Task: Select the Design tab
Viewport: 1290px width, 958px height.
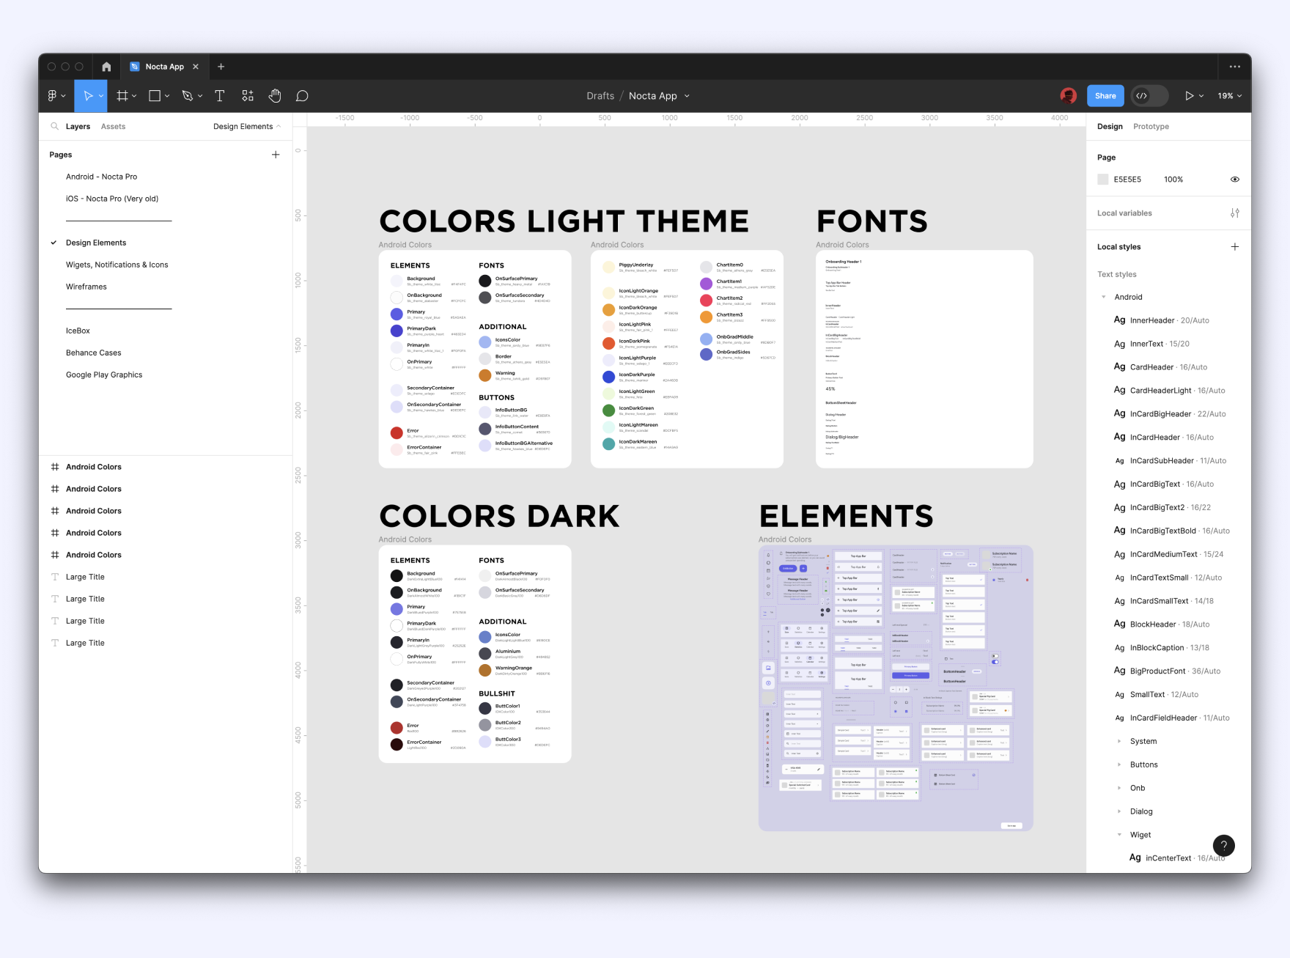Action: [x=1110, y=127]
